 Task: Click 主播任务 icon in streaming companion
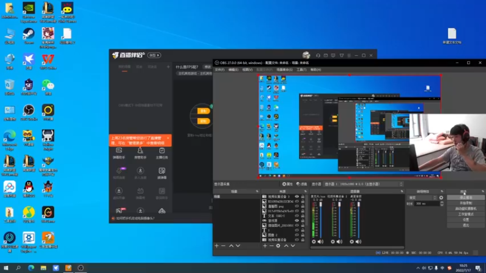click(x=162, y=153)
